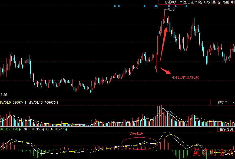Click the arrow icon beside DIFF value
This screenshot has width=235, height=159.
[43, 129]
